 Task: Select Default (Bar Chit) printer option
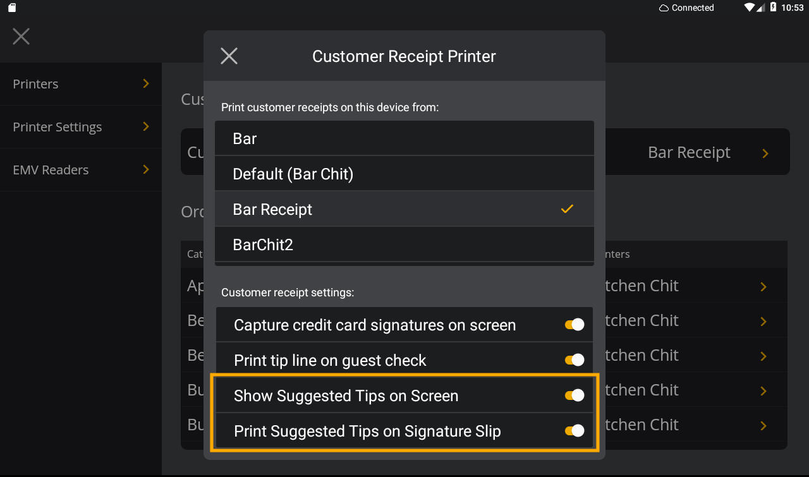[404, 174]
